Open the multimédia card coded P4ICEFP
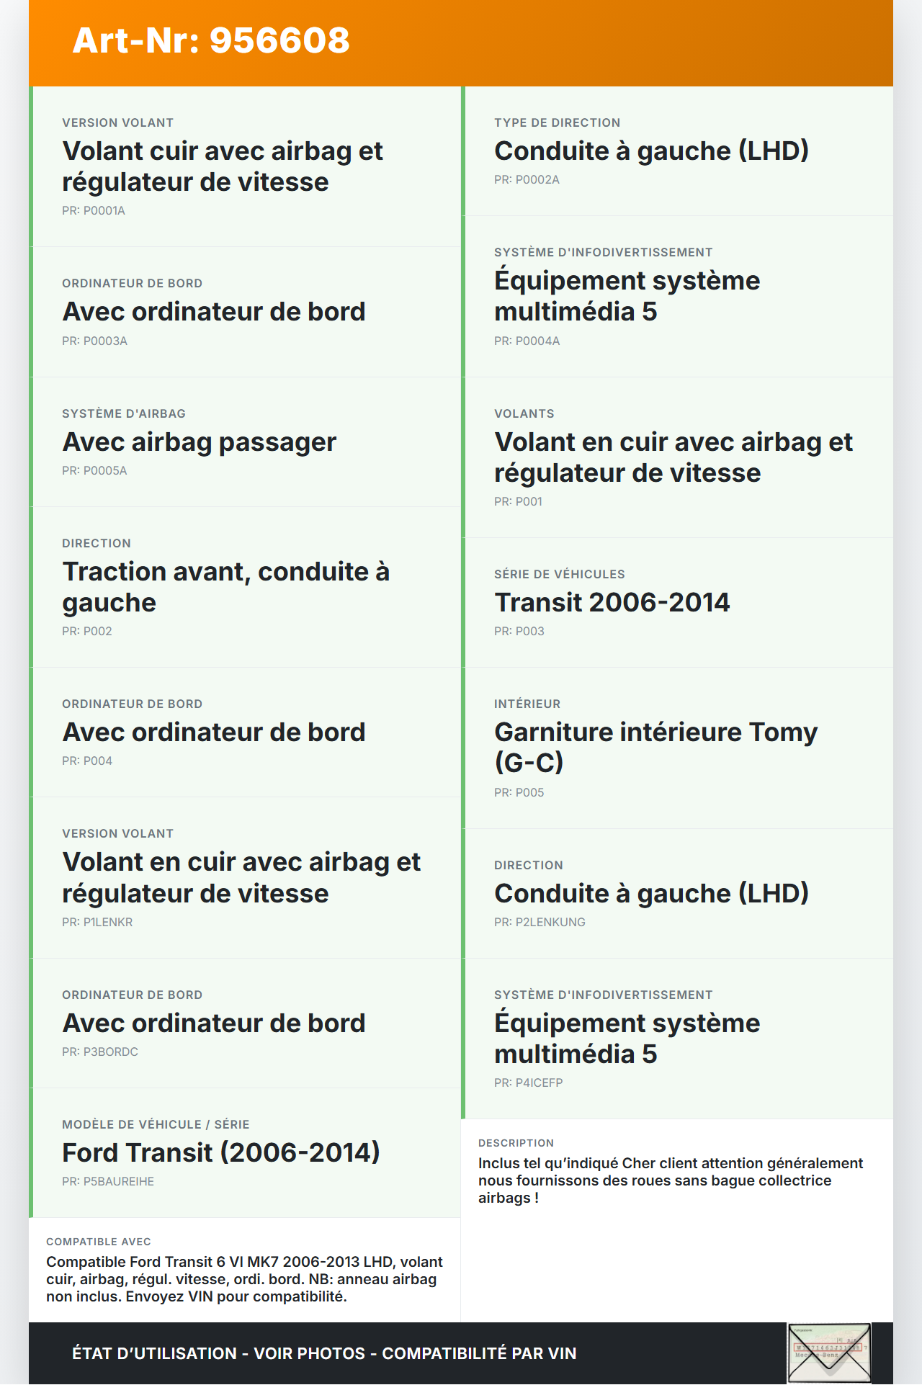The height and width of the screenshot is (1385, 922). tap(677, 1039)
